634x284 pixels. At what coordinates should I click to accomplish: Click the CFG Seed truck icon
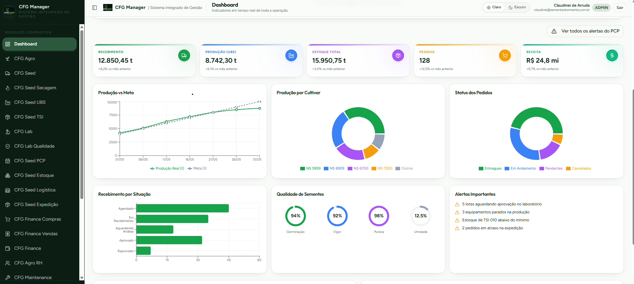8,73
